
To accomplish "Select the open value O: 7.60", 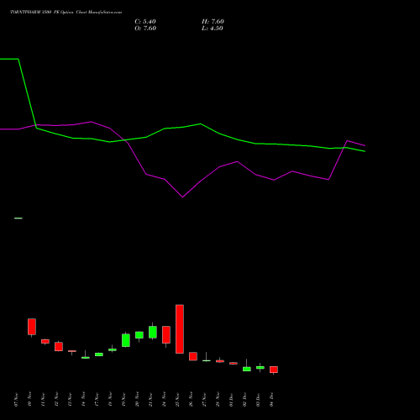I will click(x=145, y=29).
